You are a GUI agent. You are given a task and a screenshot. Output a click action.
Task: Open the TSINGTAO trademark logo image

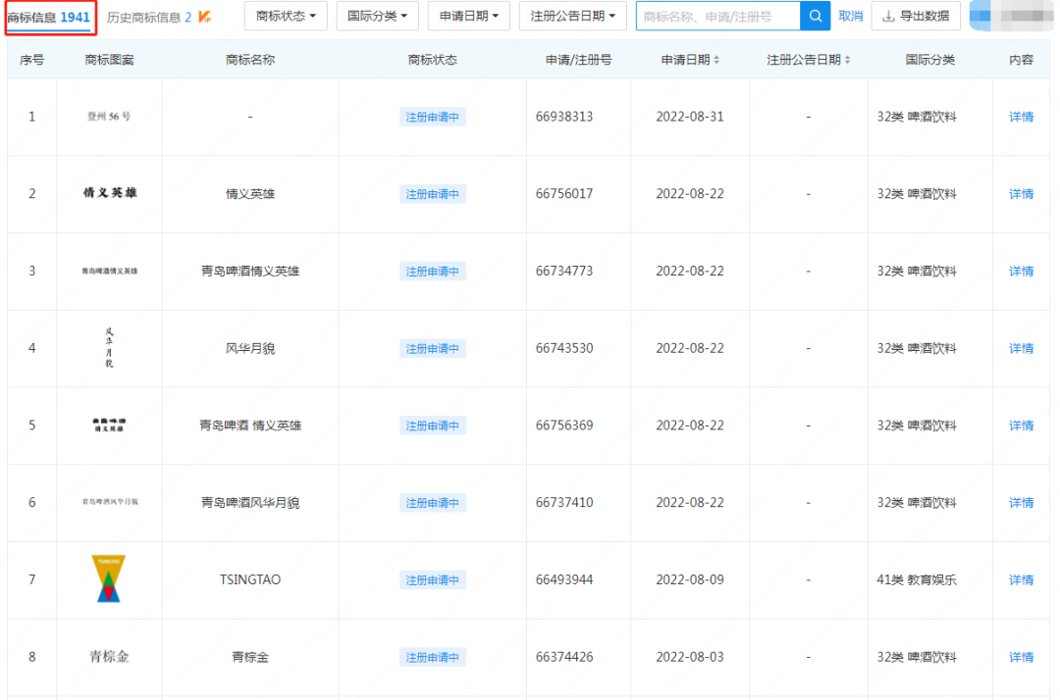coord(108,578)
